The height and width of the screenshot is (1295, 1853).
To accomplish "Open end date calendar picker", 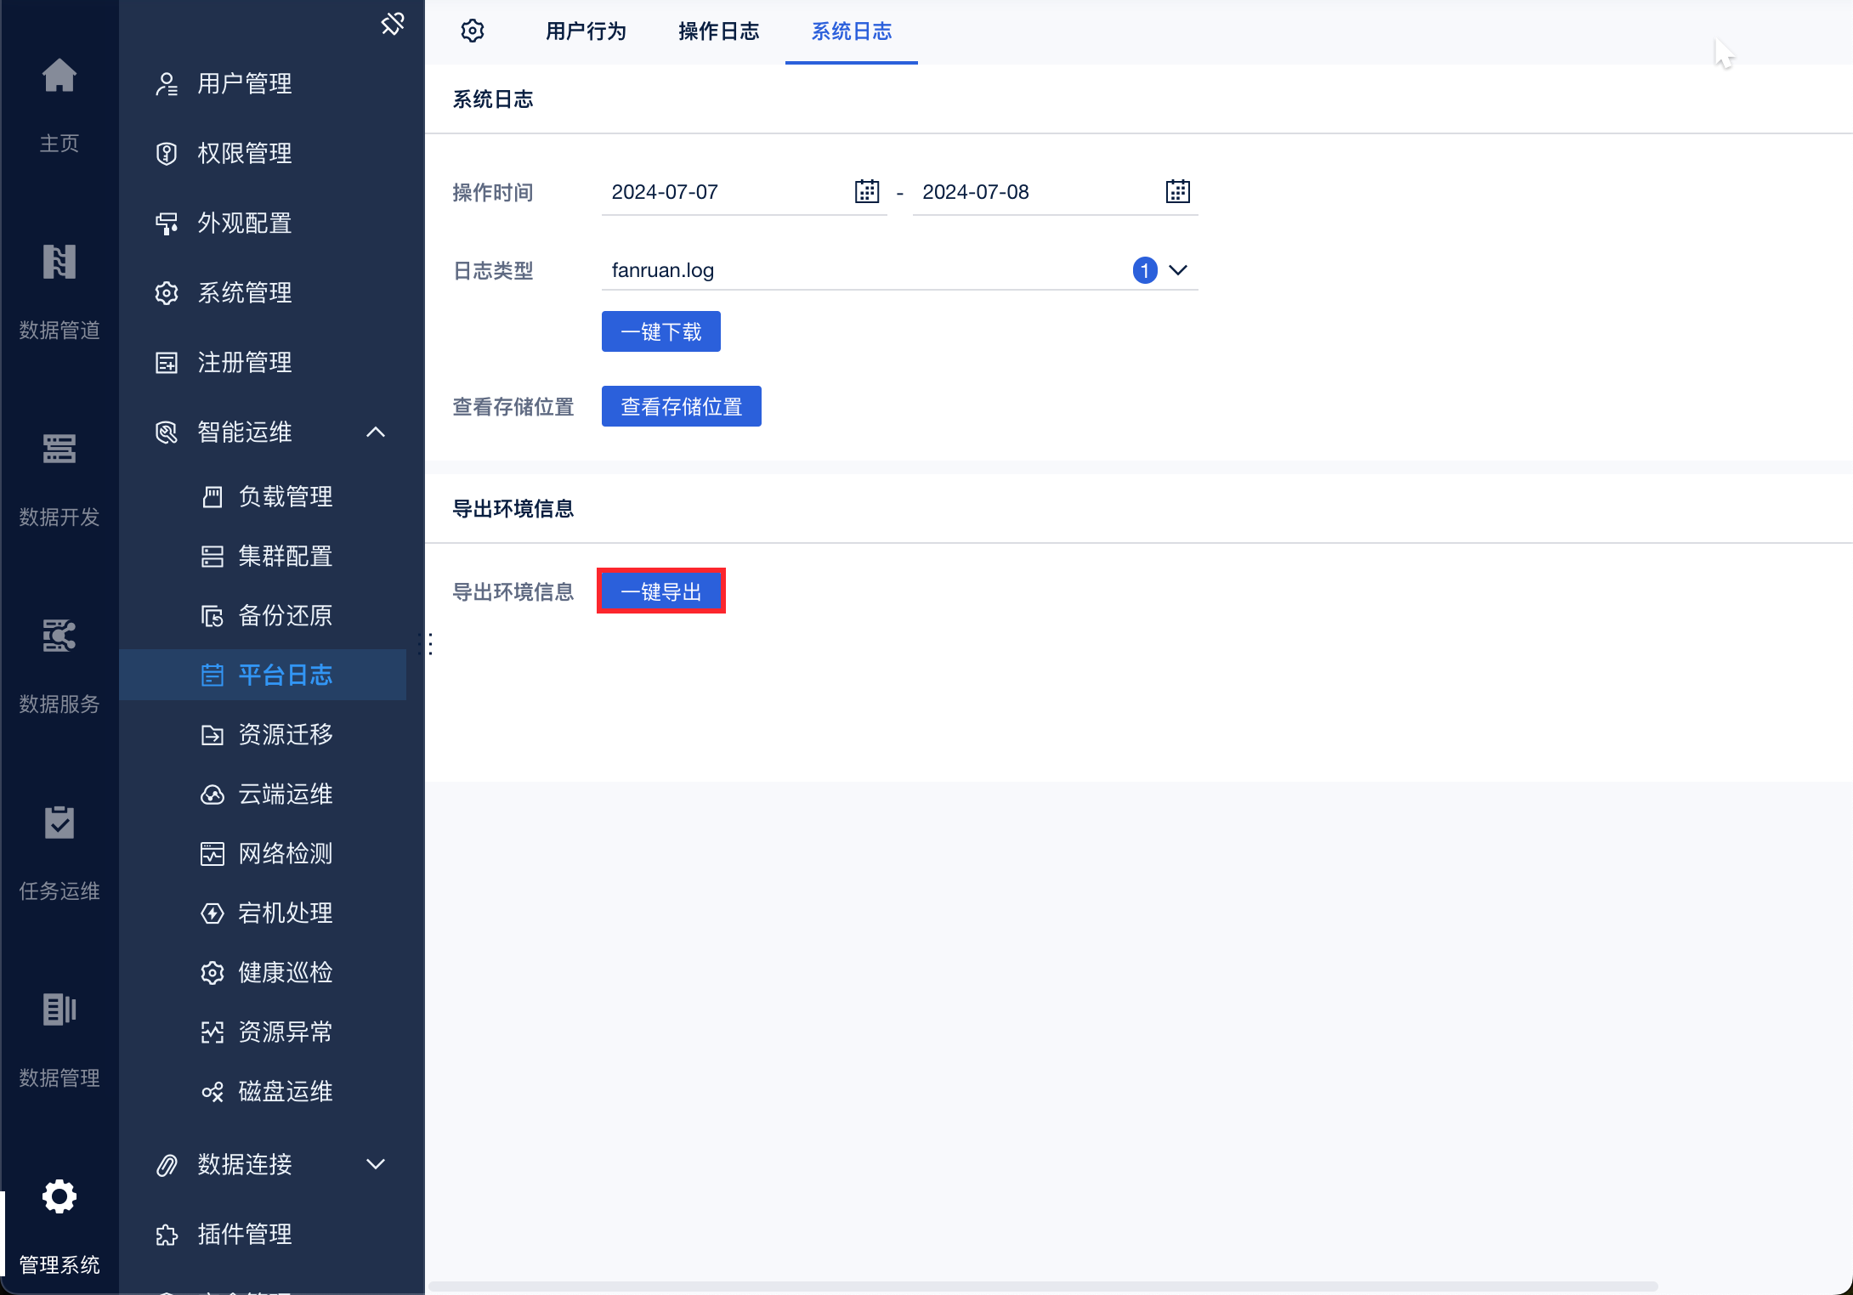I will coord(1177,192).
